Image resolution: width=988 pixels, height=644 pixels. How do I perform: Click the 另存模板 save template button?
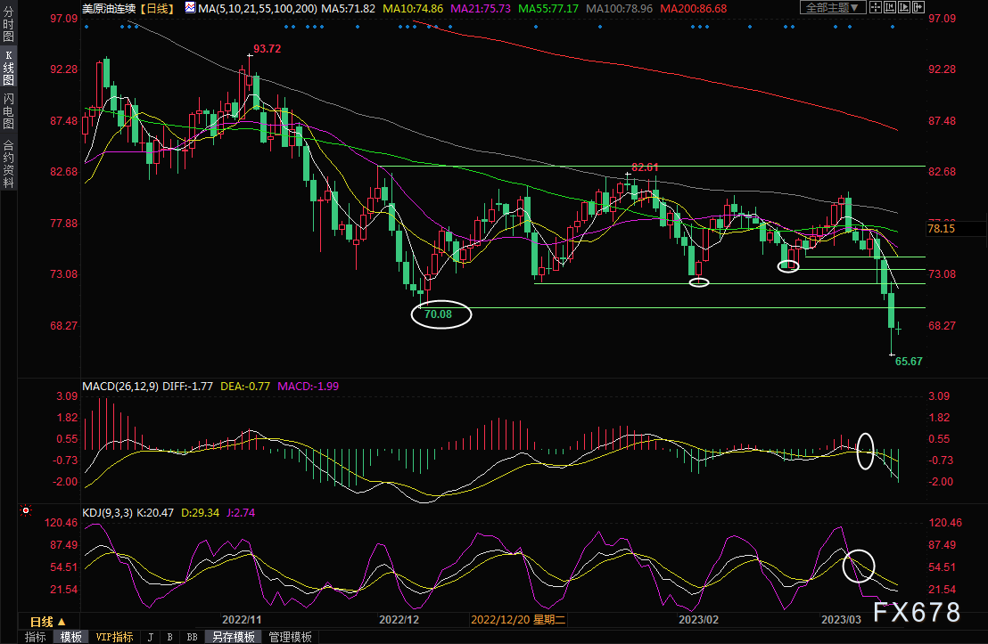tap(233, 637)
